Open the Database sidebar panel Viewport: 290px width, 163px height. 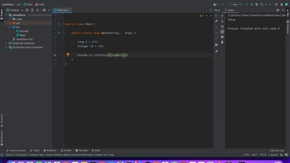click(288, 27)
